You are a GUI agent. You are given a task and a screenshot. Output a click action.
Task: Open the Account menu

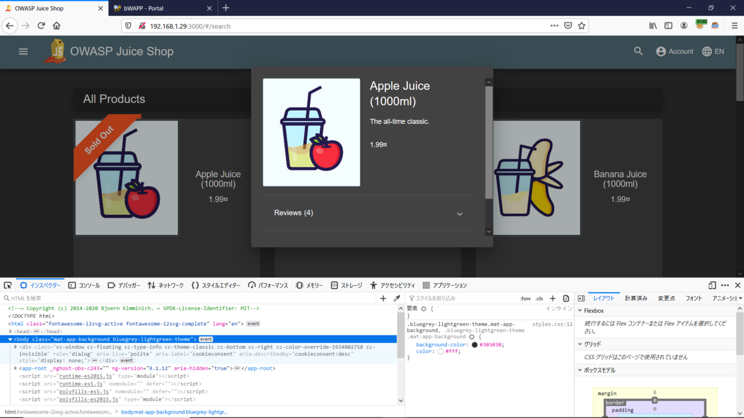point(675,51)
